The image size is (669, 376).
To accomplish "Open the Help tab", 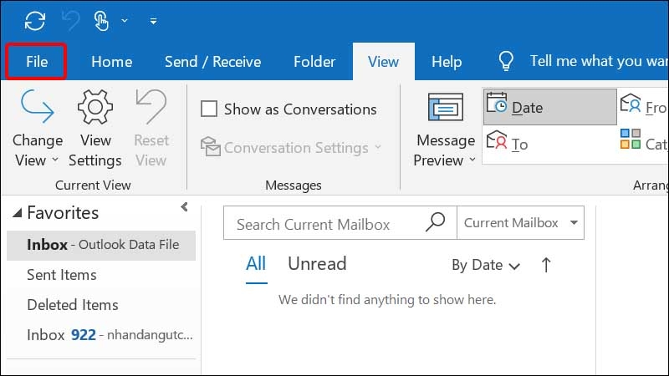I will coord(447,62).
